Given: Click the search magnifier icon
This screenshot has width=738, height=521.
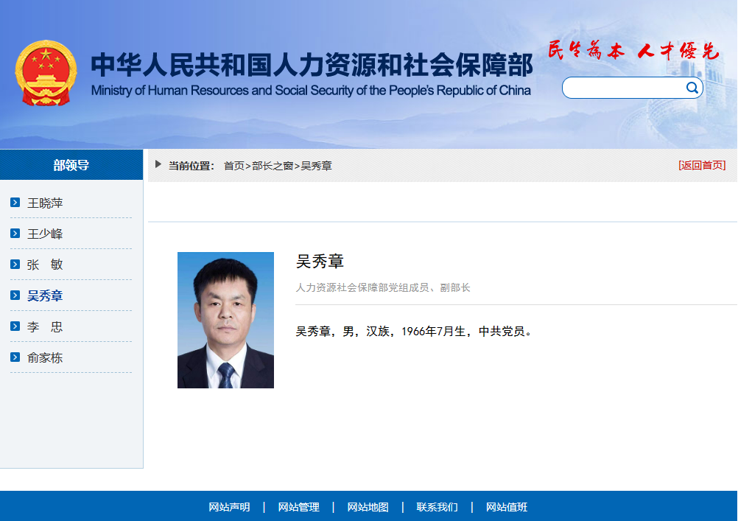Looking at the screenshot, I should [692, 87].
